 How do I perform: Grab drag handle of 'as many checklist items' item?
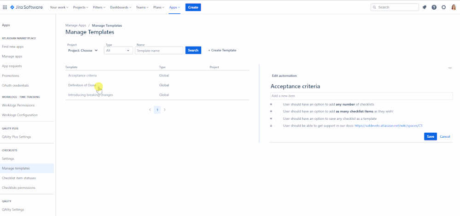(271, 111)
